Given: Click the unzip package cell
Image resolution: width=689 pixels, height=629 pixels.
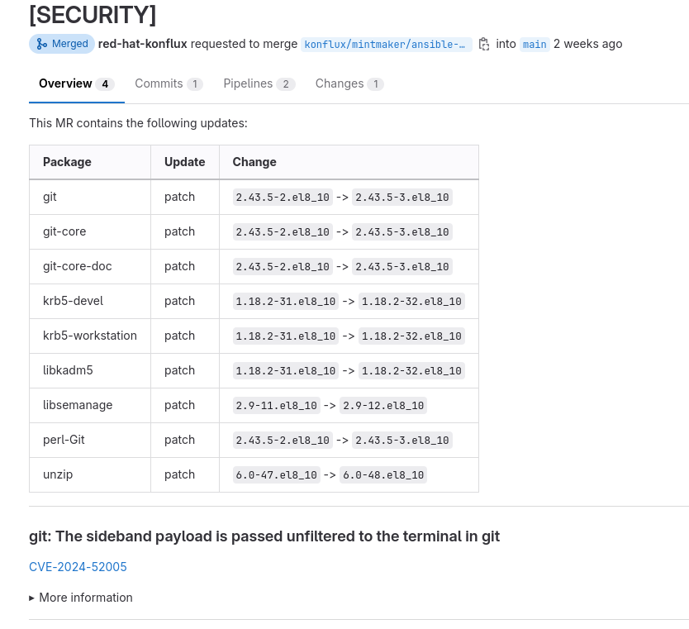Looking at the screenshot, I should [x=56, y=474].
